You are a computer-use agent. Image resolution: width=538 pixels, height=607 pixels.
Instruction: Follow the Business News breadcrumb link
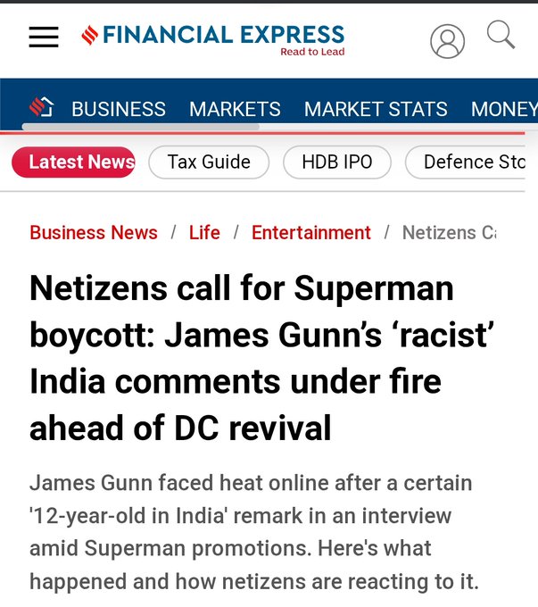tap(94, 233)
